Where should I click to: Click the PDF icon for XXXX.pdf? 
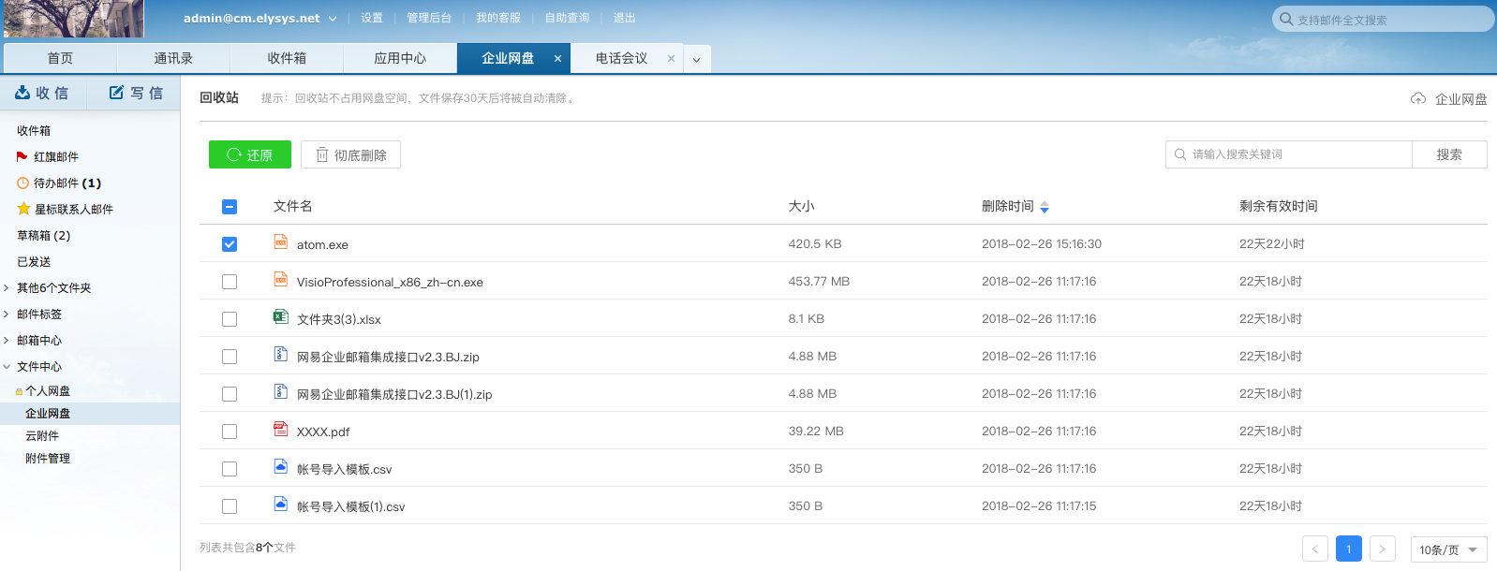280,429
